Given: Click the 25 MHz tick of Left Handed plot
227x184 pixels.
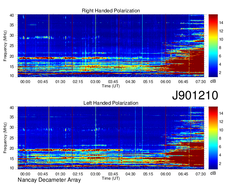Looking at the screenshot, I should point(12,138).
